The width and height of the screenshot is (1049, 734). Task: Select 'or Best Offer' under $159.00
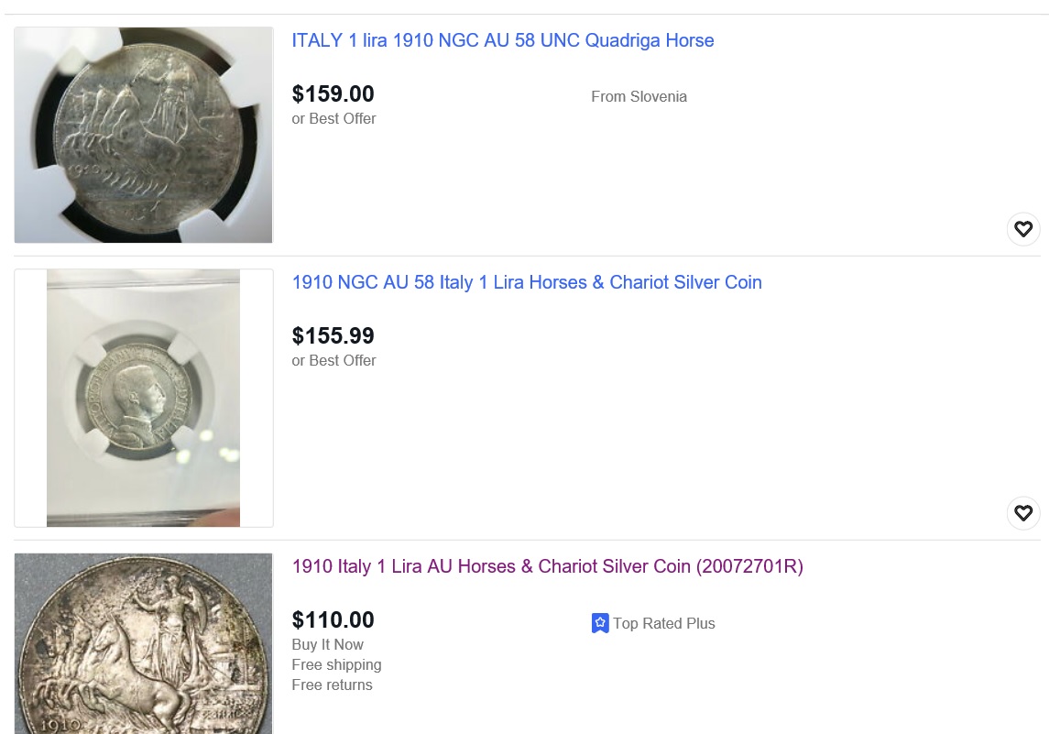[333, 119]
